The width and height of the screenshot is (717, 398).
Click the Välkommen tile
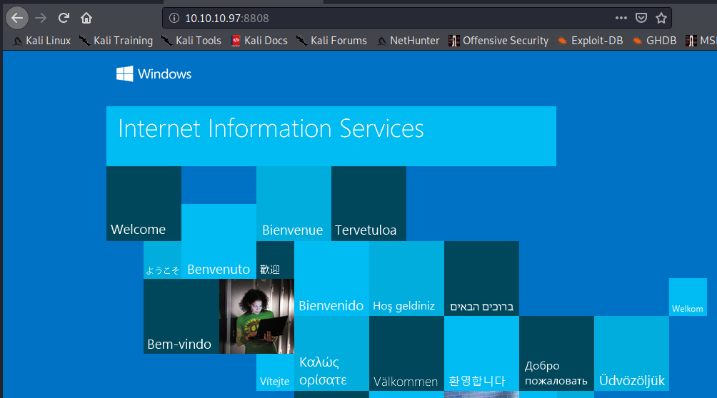(406, 353)
